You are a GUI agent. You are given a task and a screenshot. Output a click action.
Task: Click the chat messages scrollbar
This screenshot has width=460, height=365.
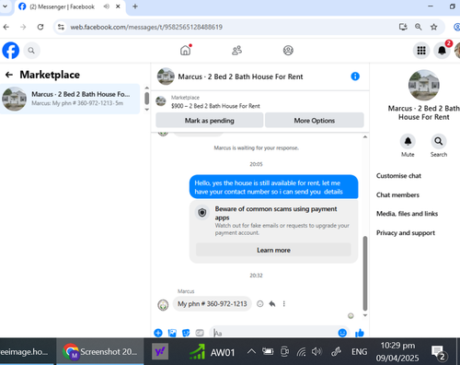365,274
